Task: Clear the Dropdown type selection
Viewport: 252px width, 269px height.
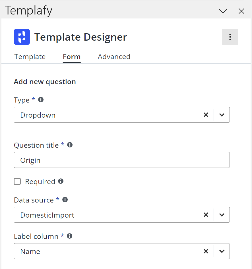Action: [206, 115]
